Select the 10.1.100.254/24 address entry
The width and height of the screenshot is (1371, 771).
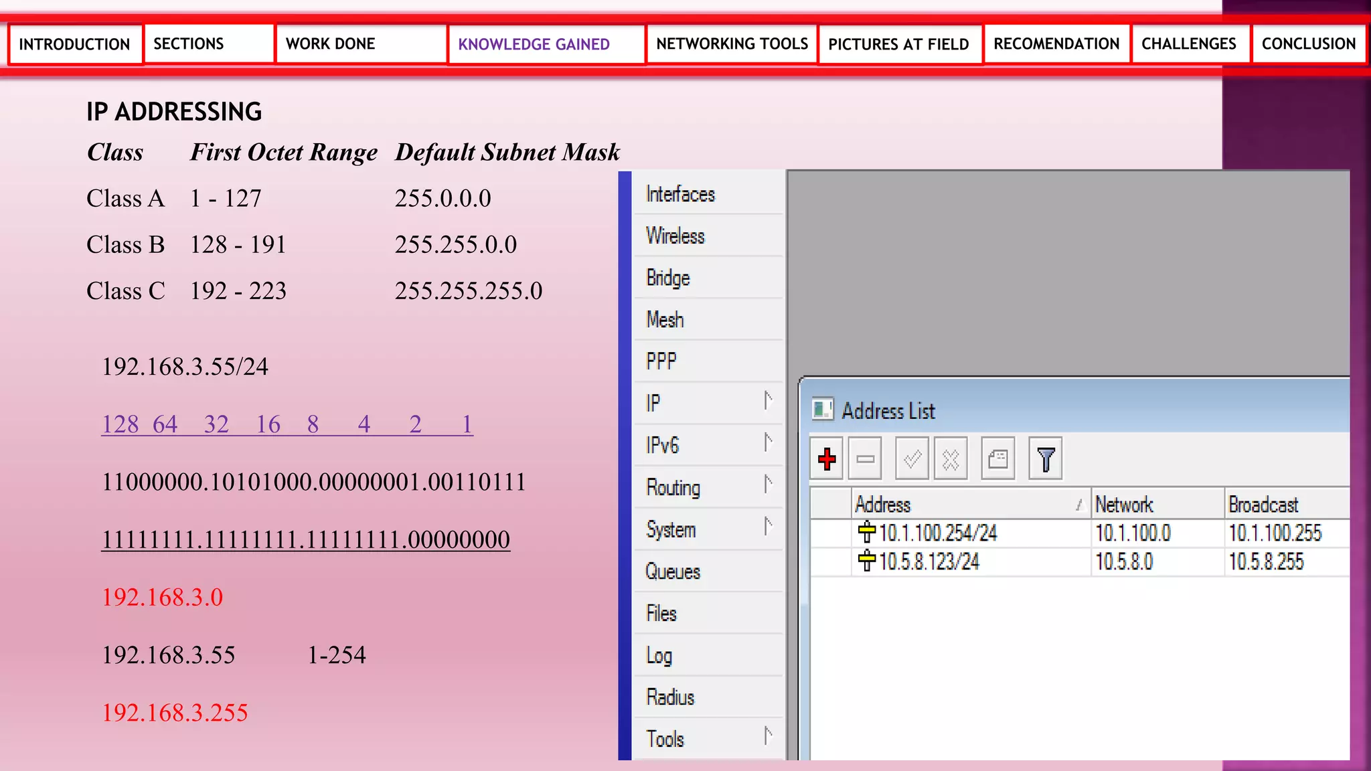point(937,533)
